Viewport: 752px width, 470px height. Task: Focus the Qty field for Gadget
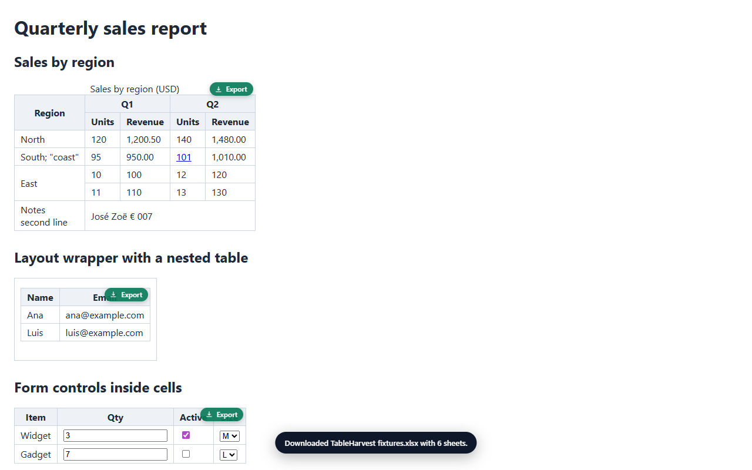(115, 455)
